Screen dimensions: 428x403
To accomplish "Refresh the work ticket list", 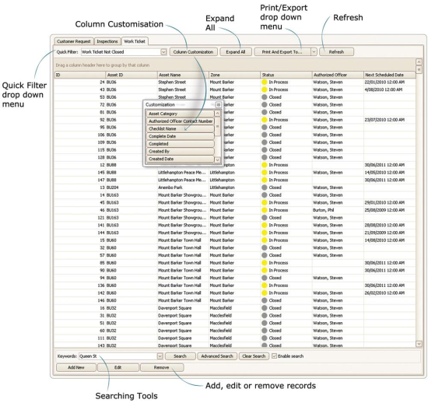I will click(336, 52).
